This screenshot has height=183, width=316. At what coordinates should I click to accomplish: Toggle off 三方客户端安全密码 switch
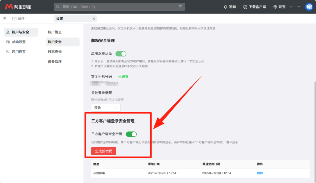[x=131, y=134]
